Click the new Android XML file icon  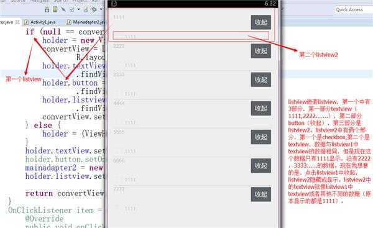point(86,9)
